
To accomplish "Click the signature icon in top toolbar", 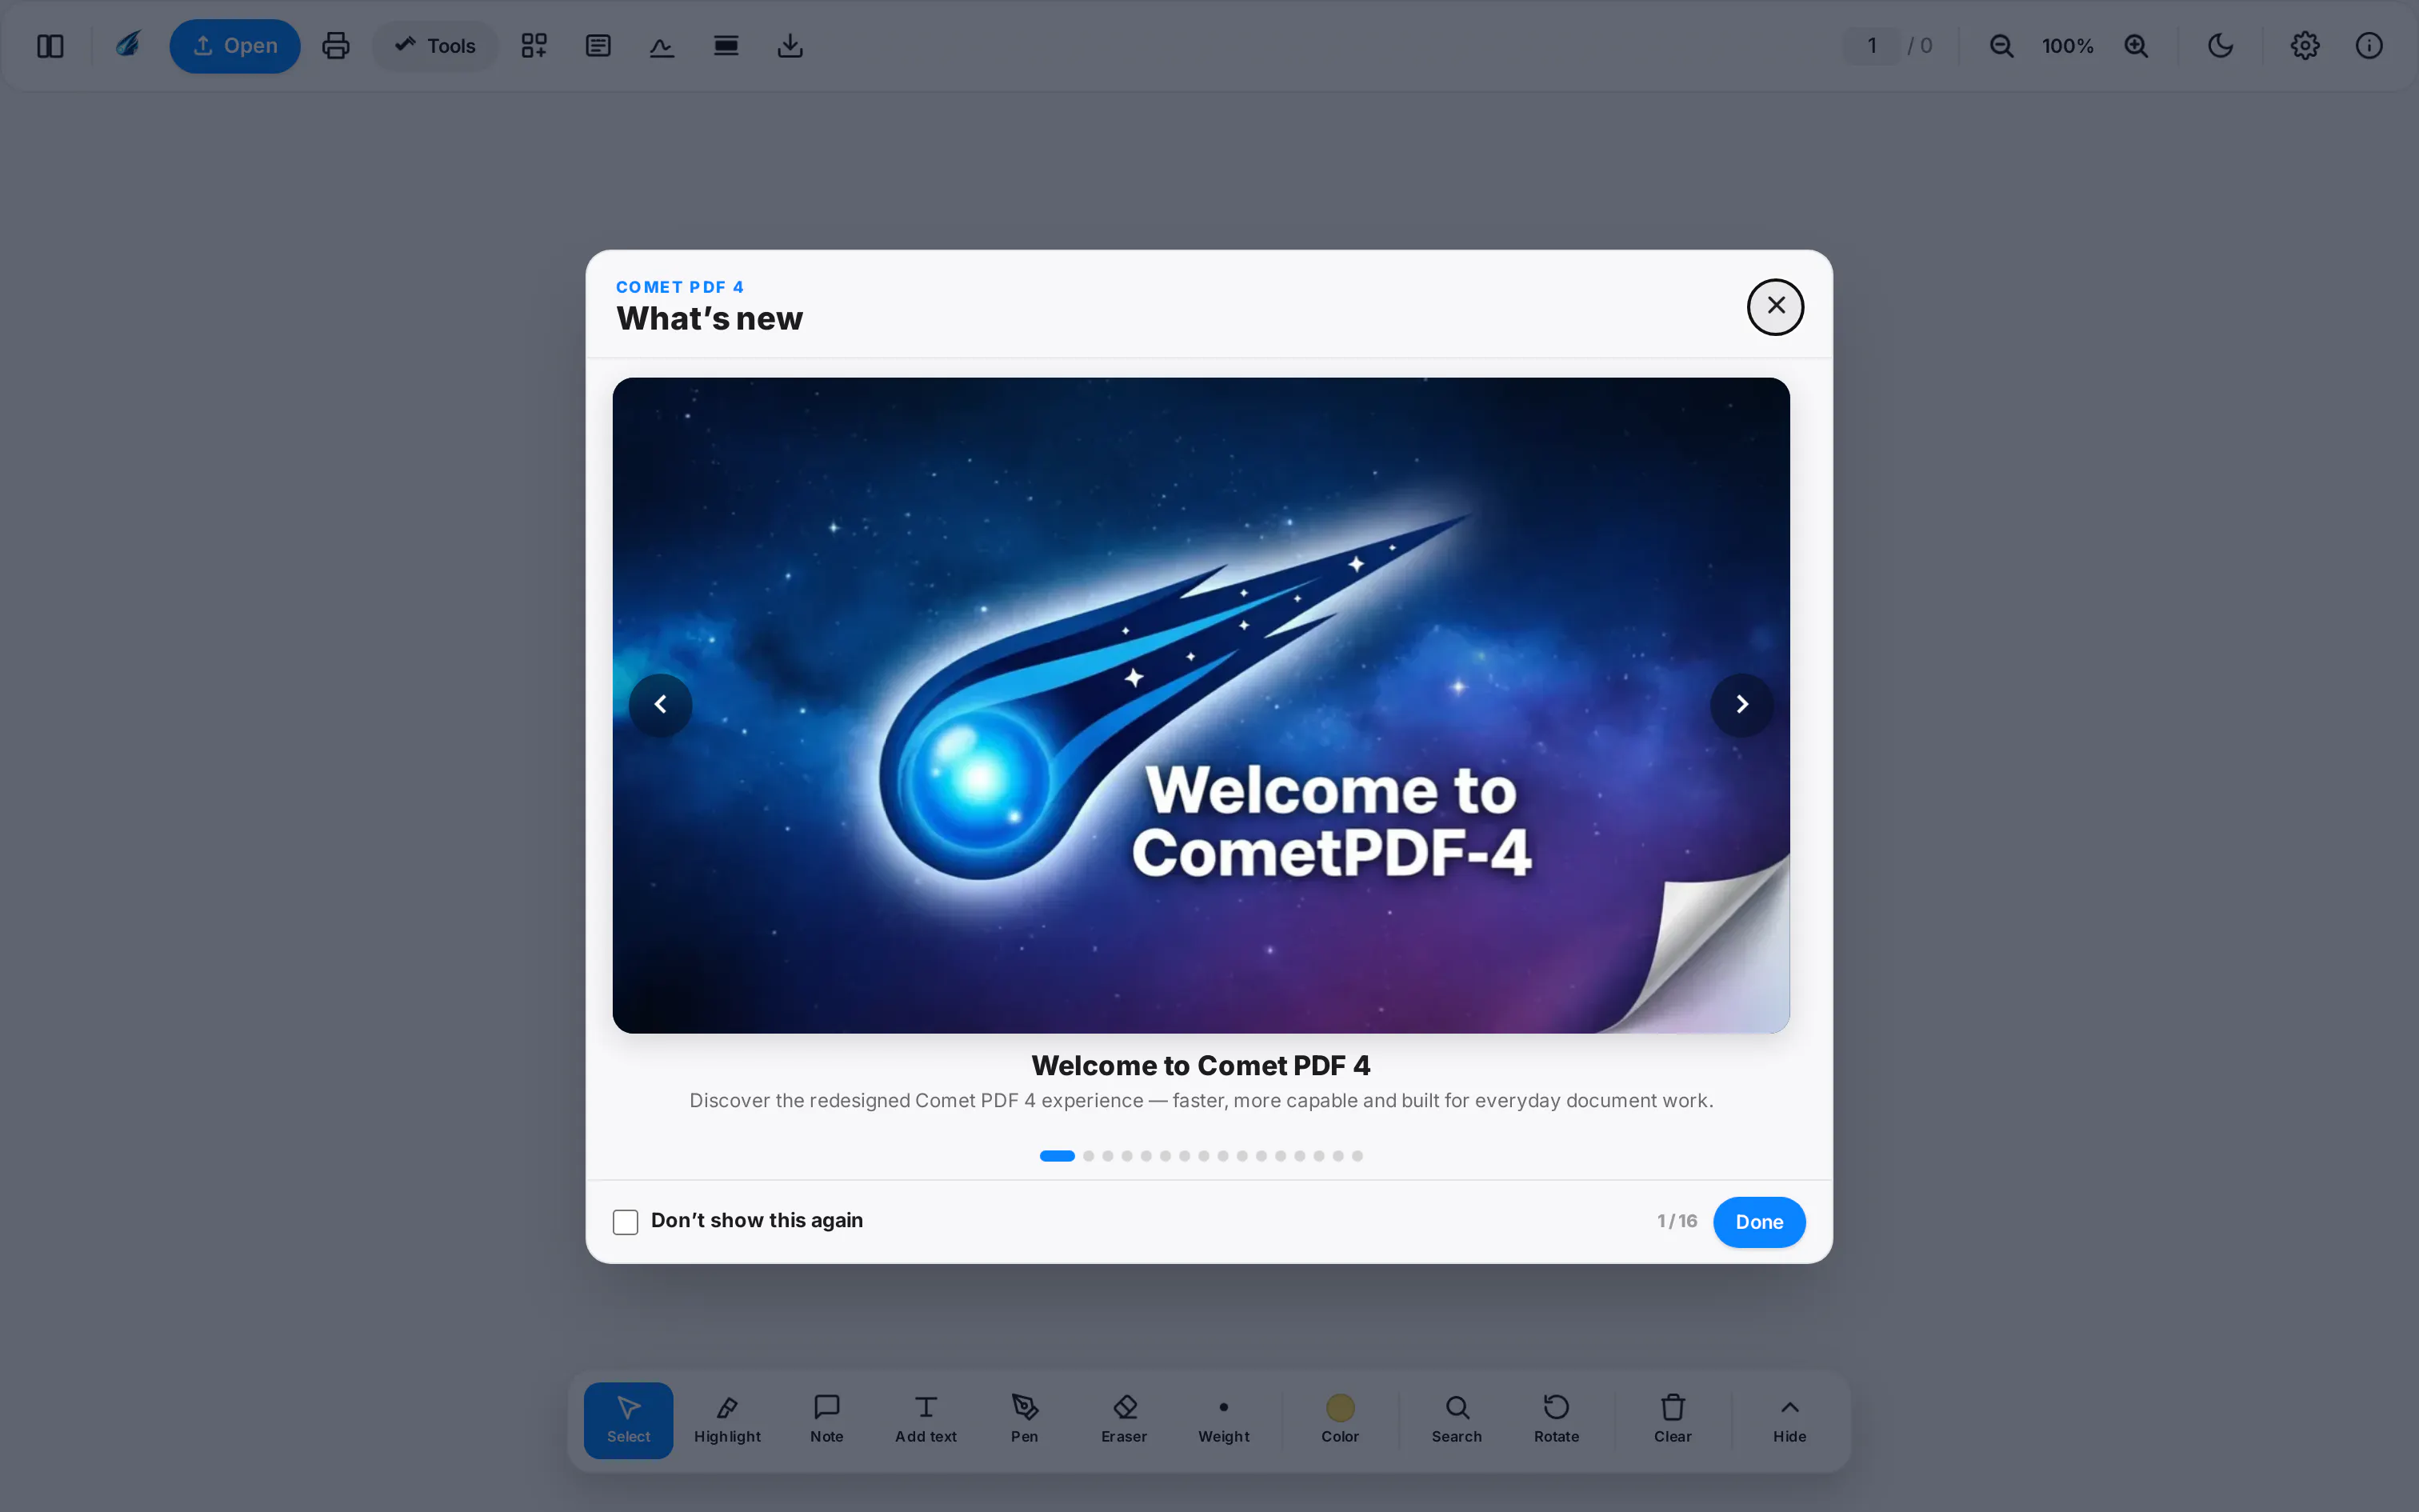I will coord(662,46).
